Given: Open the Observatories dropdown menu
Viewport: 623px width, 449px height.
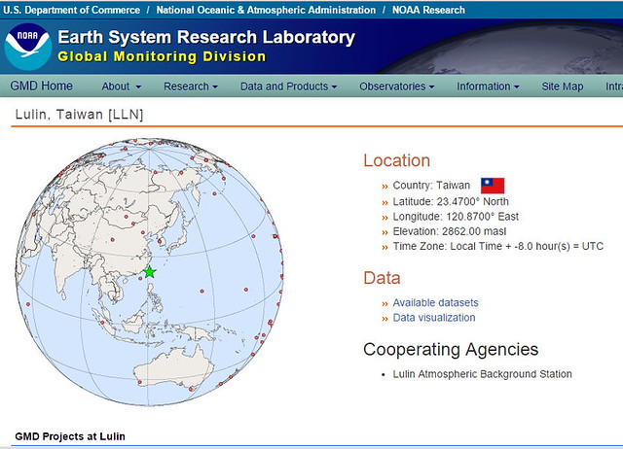Looking at the screenshot, I should coord(396,86).
